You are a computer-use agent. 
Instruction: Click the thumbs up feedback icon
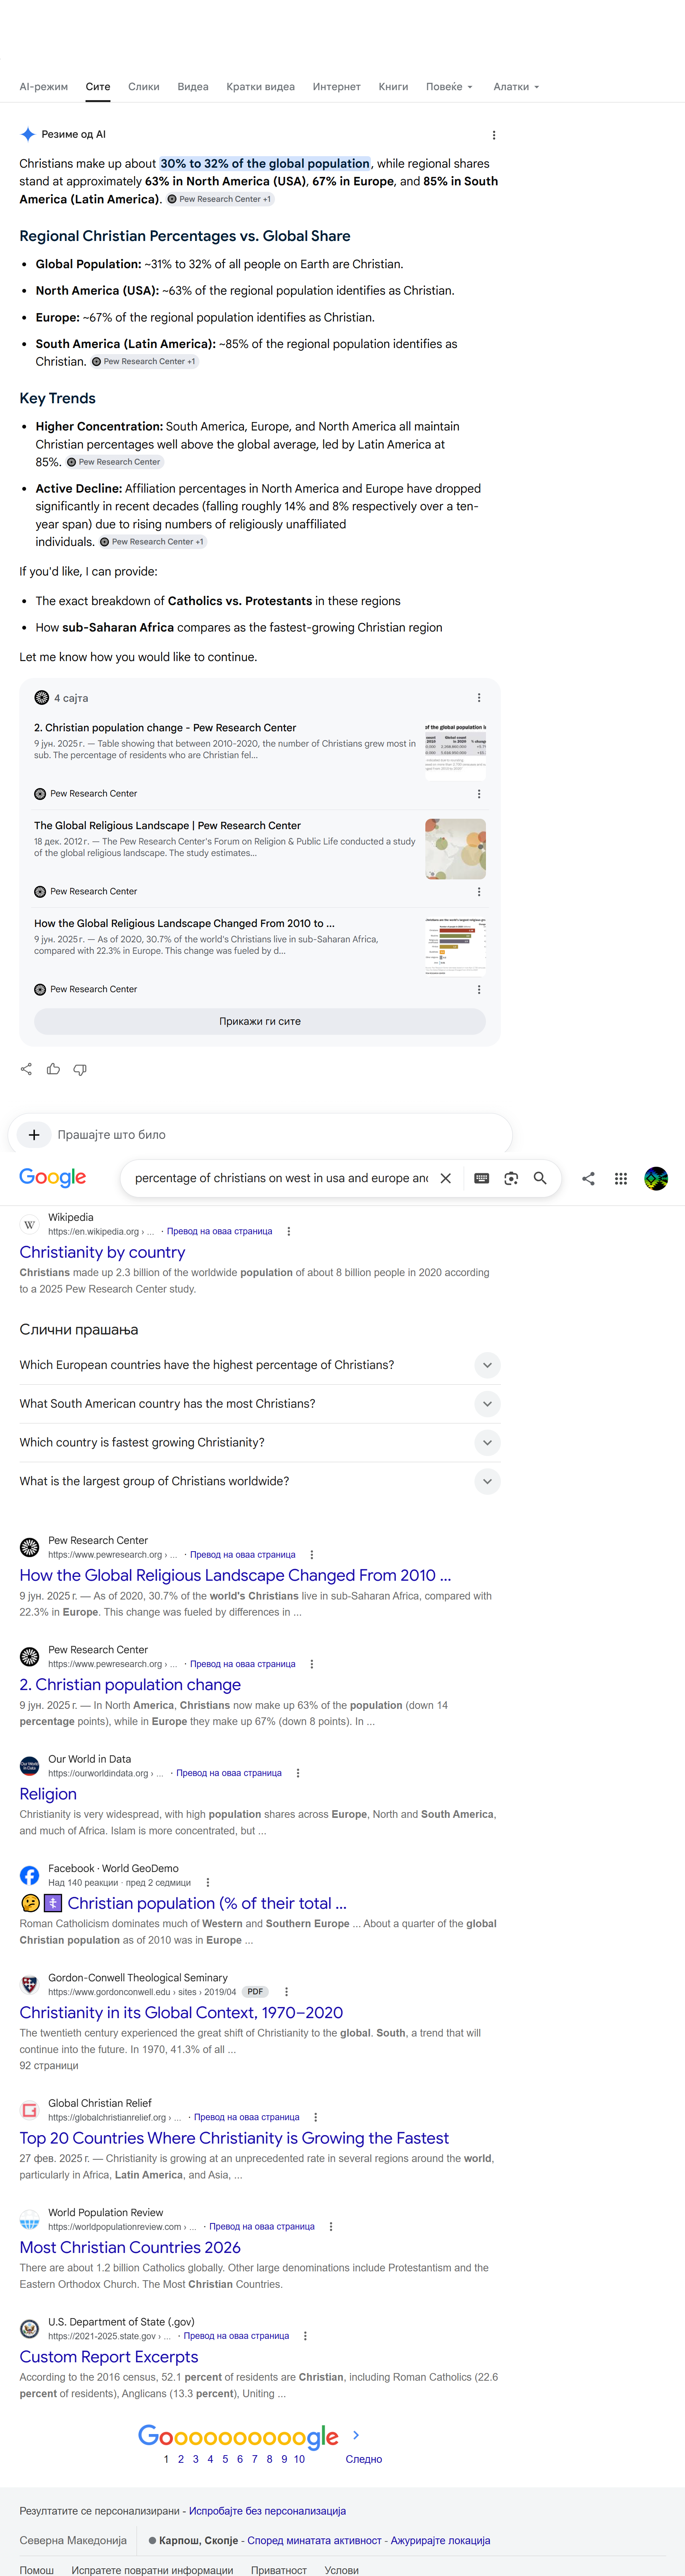(x=53, y=1069)
